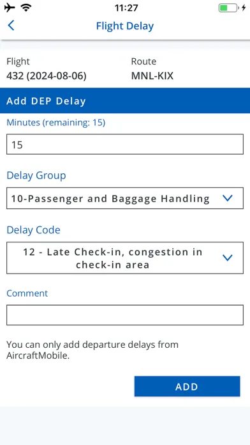Tap the Minutes (remaining: 15) label

coord(55,123)
